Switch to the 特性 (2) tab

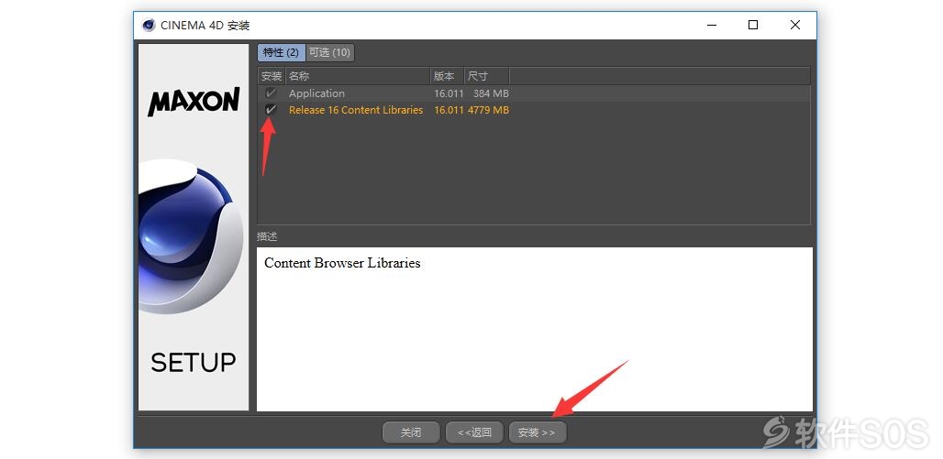point(281,52)
